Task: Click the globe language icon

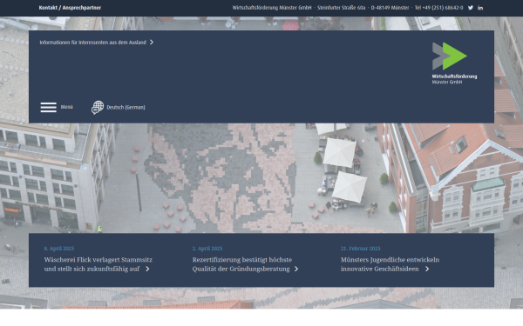Action: (98, 108)
